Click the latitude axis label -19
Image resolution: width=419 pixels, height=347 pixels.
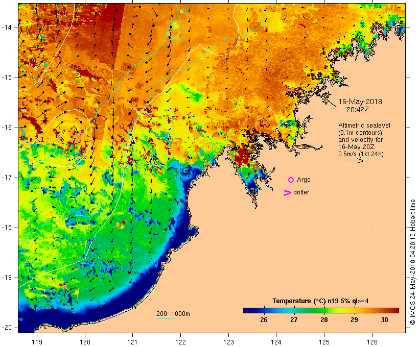tap(6, 278)
